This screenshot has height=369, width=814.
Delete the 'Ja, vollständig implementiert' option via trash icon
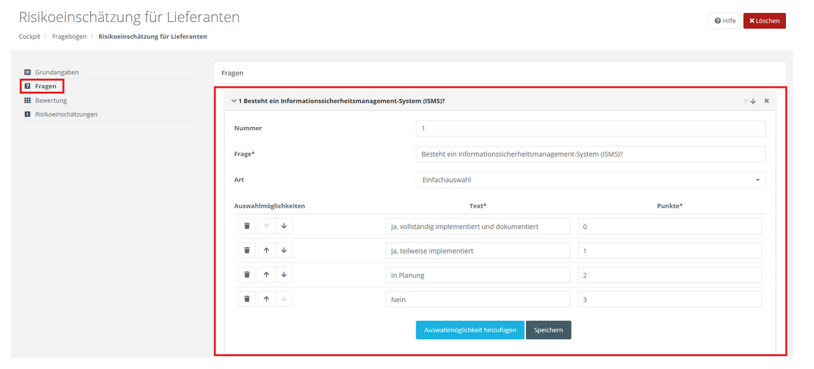coord(247,226)
